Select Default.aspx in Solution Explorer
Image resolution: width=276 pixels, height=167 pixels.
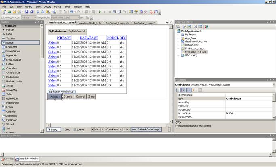pyautogui.click(x=192, y=45)
